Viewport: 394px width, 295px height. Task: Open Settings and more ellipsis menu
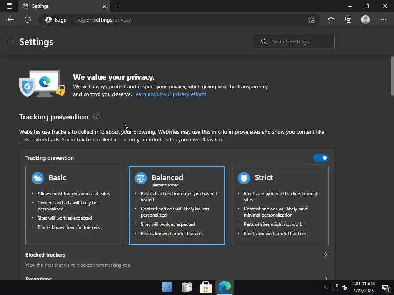[x=383, y=20]
